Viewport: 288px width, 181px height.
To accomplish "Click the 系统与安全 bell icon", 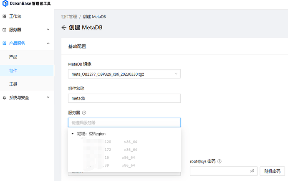I will (5, 98).
